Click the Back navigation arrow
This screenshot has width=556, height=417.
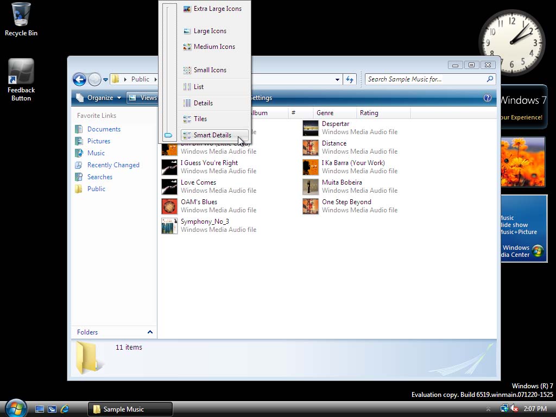click(79, 79)
